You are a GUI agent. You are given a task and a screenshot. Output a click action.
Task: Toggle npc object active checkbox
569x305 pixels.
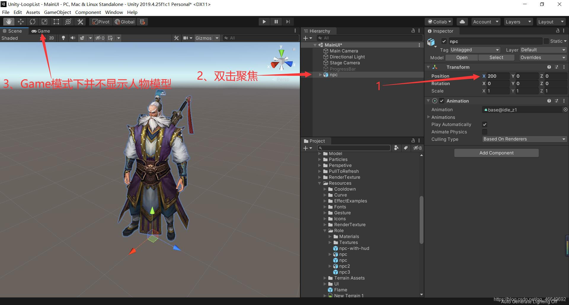coord(444,41)
